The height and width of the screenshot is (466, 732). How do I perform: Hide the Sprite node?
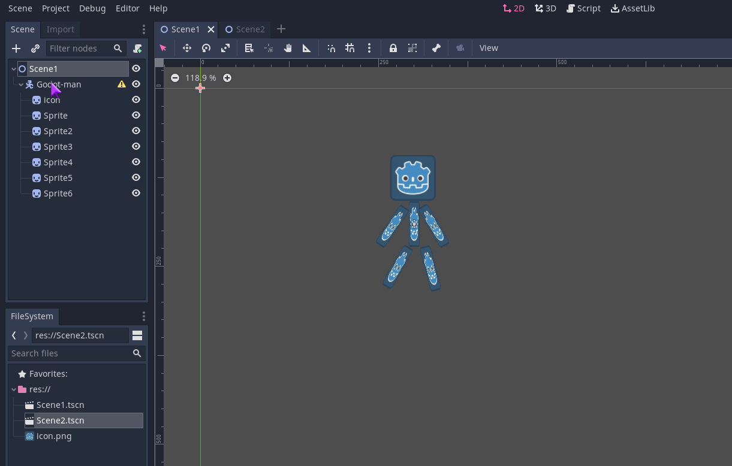click(136, 116)
